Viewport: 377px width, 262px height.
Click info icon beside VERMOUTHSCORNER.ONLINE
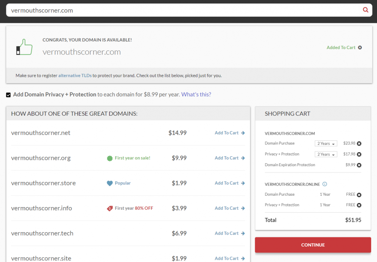pos(325,184)
